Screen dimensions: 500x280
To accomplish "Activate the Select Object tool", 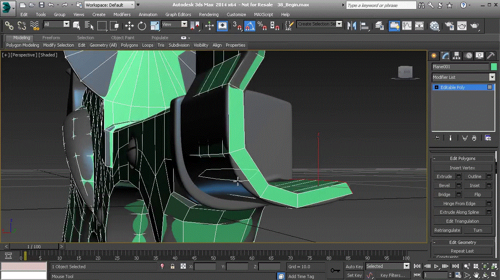I will point(77,26).
